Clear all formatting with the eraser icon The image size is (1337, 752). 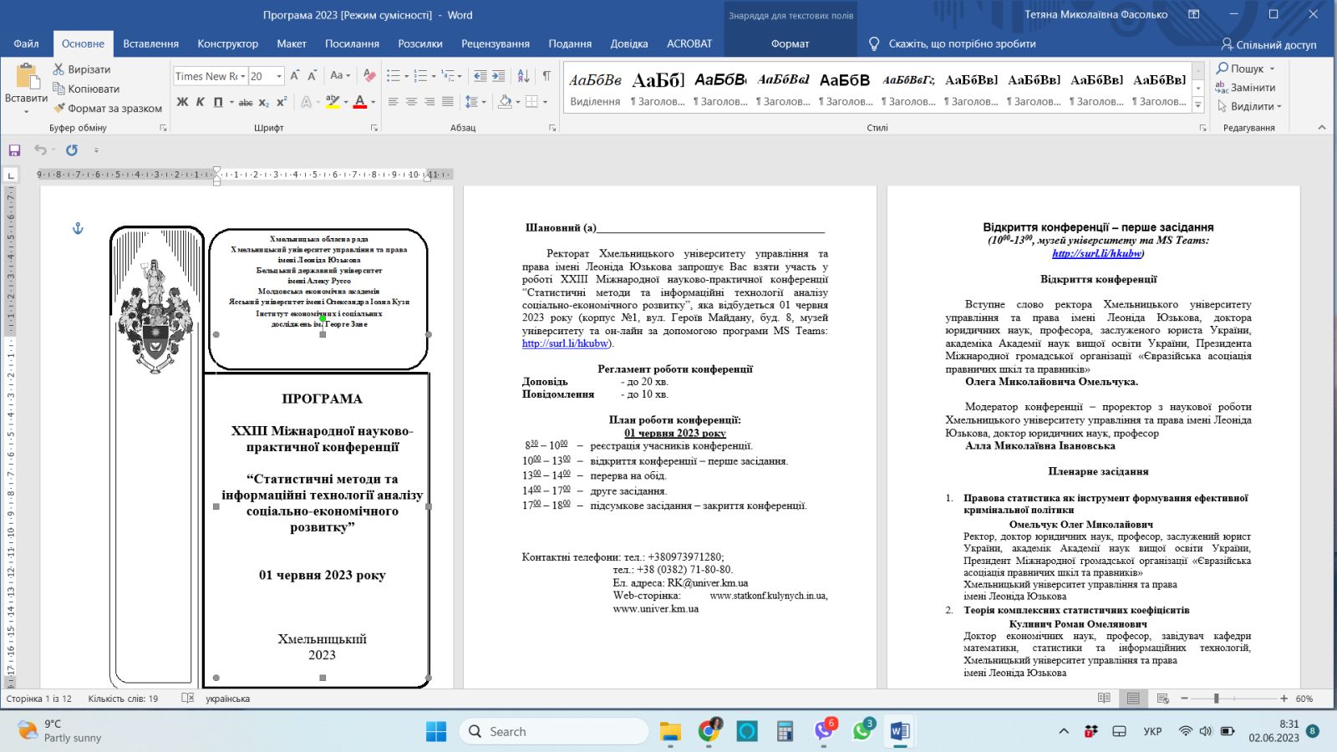click(369, 76)
